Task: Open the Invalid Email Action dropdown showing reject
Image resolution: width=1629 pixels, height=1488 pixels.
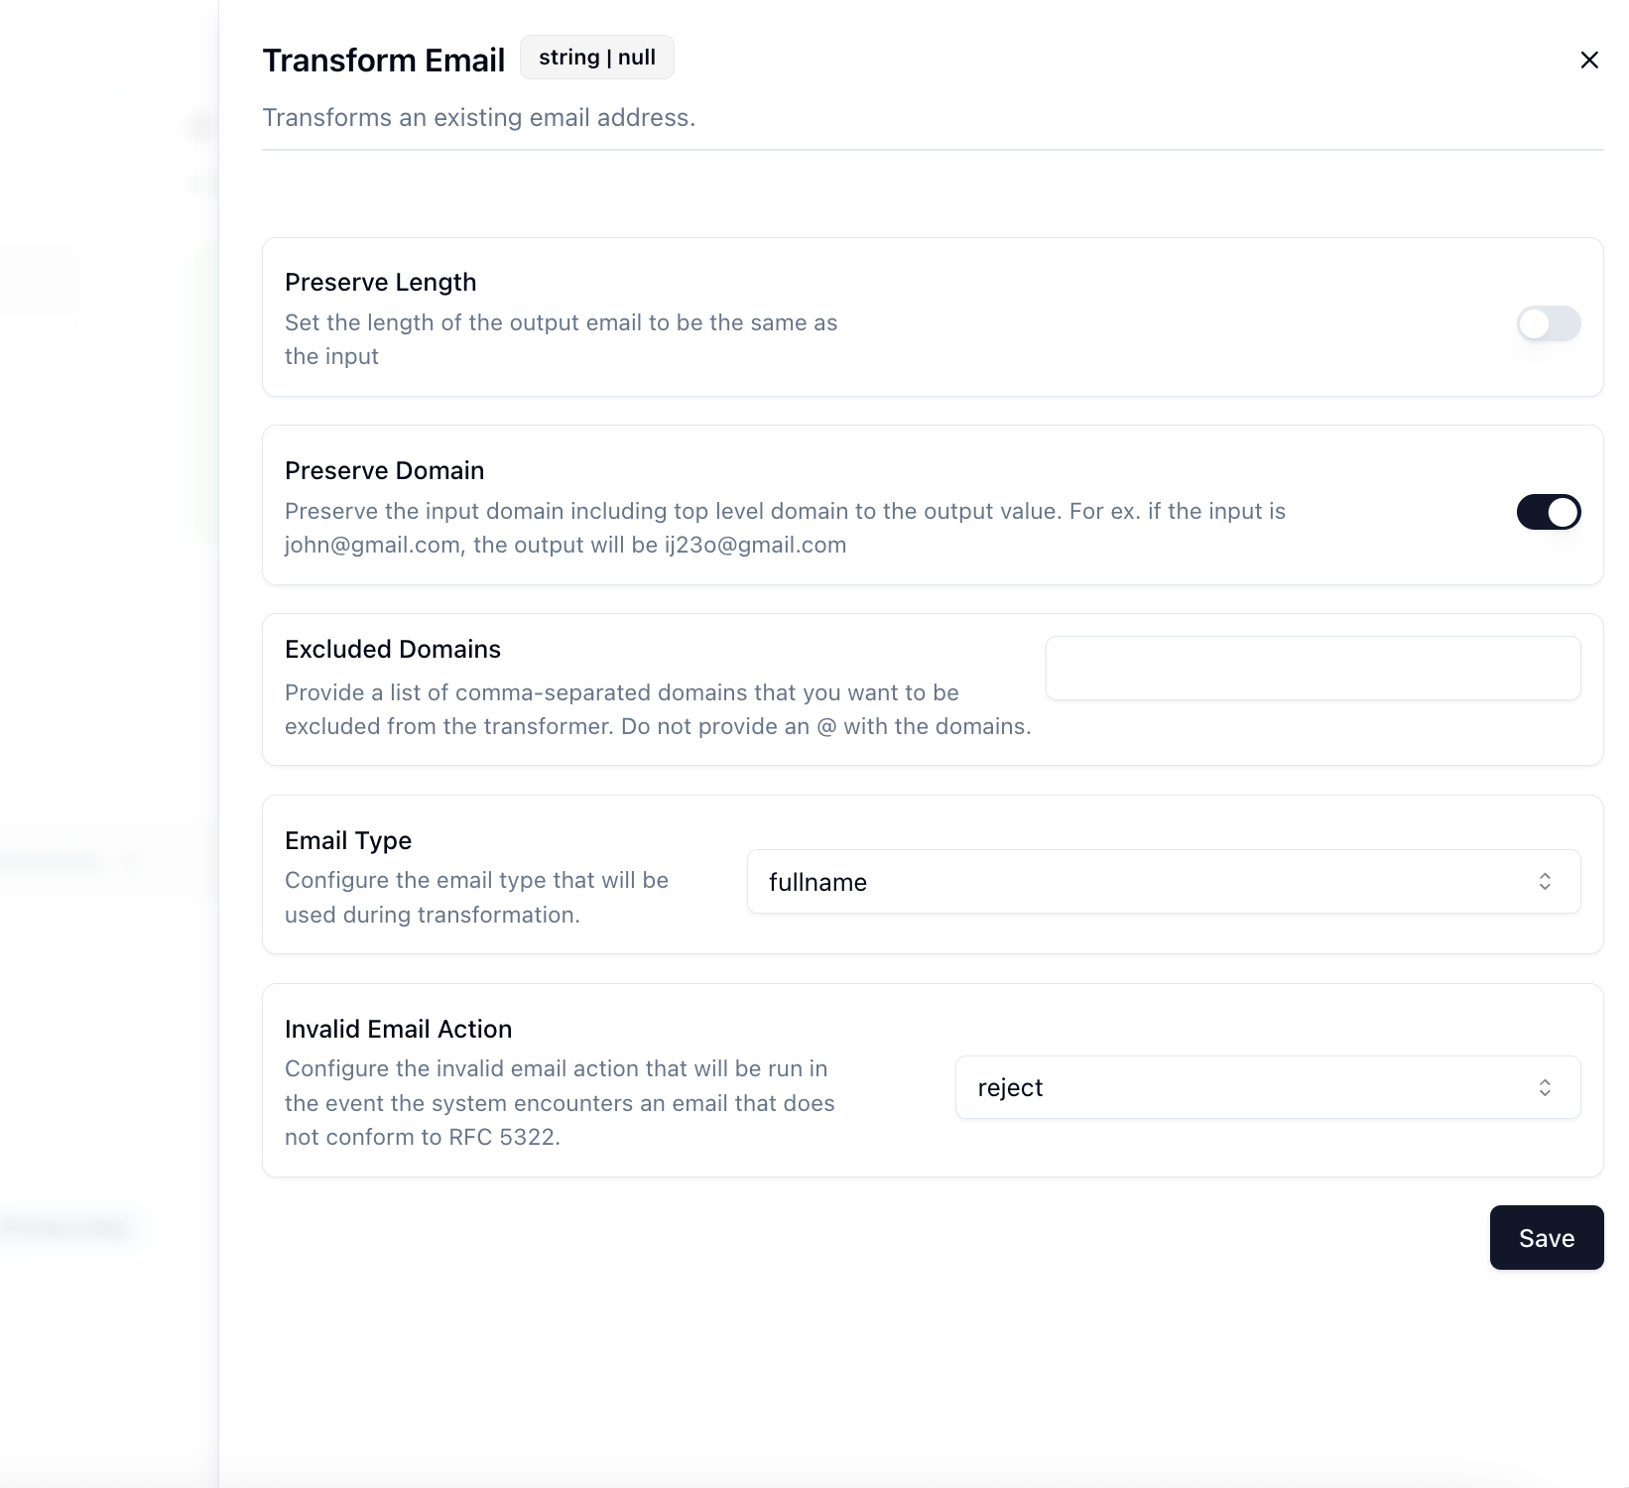Action: pos(1267,1087)
